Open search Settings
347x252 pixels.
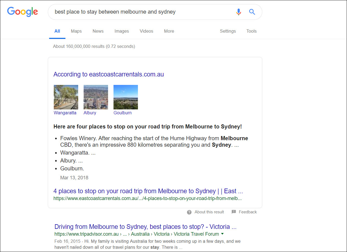tap(228, 31)
